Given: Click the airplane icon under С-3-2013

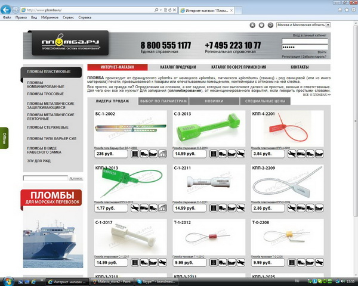Looking at the screenshot, I should [240, 154].
